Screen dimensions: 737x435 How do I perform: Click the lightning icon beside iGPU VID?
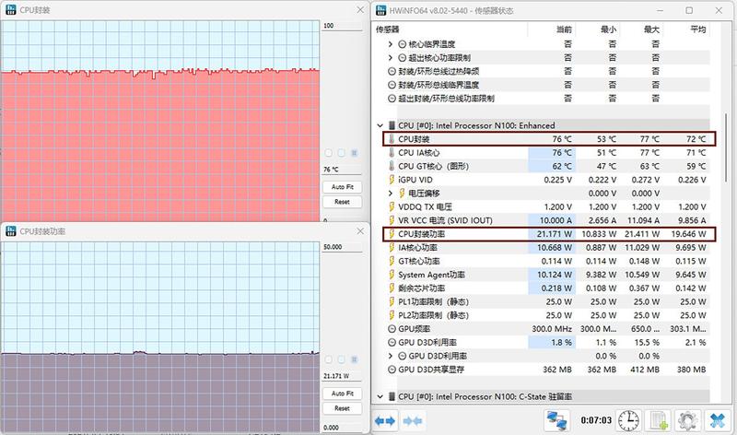coord(392,180)
